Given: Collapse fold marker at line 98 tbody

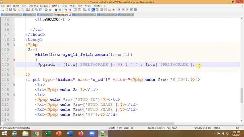Looking at the screenshot, I should [x=14, y=40].
